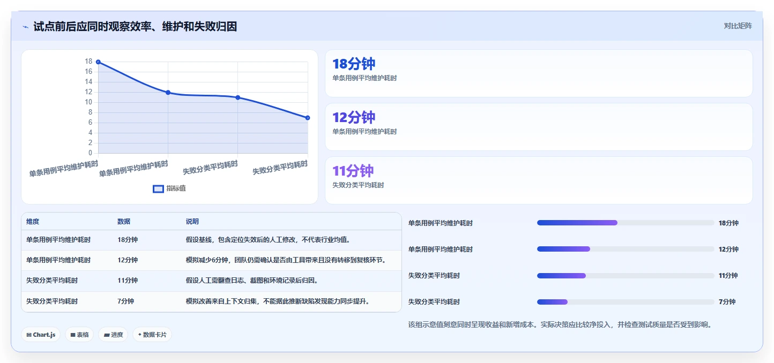Click the 数据 table column header

coord(124,222)
